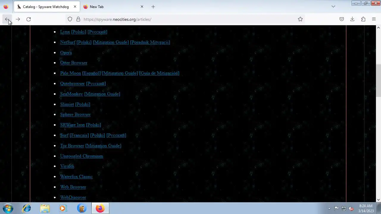
Task: Open the Ungoogled Chromium article
Action: pyautogui.click(x=82, y=156)
